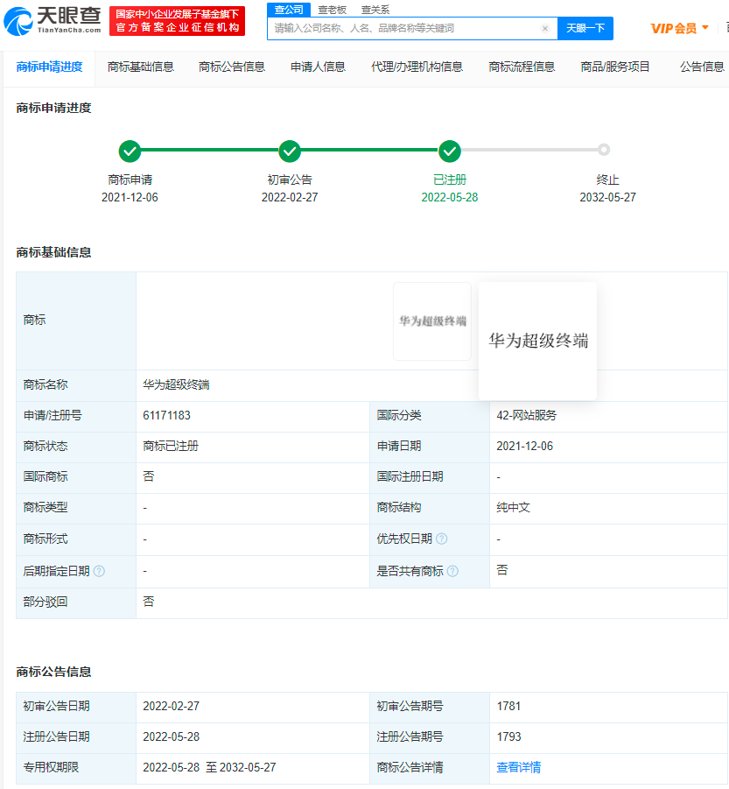Image resolution: width=729 pixels, height=789 pixels.
Task: Click the 初审公告 green check step
Action: [290, 151]
